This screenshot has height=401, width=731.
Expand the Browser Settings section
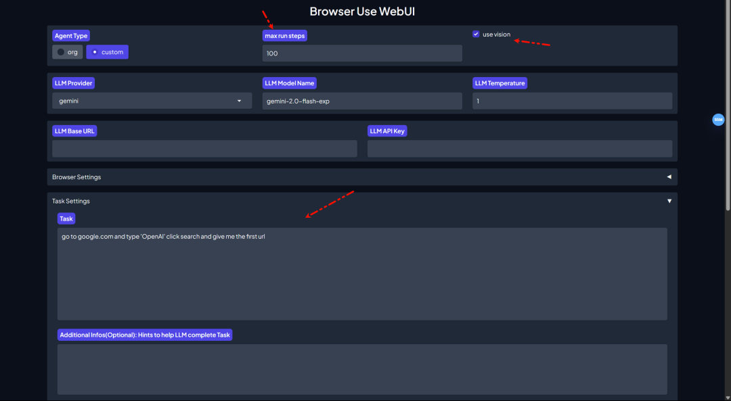tap(362, 177)
